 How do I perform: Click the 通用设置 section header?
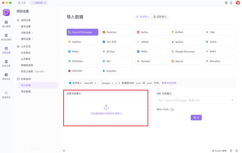point(24,20)
